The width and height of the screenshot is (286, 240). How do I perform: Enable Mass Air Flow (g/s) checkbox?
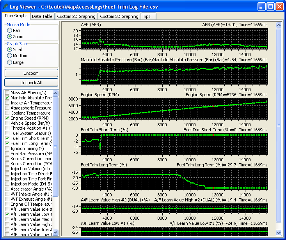click(x=7, y=92)
